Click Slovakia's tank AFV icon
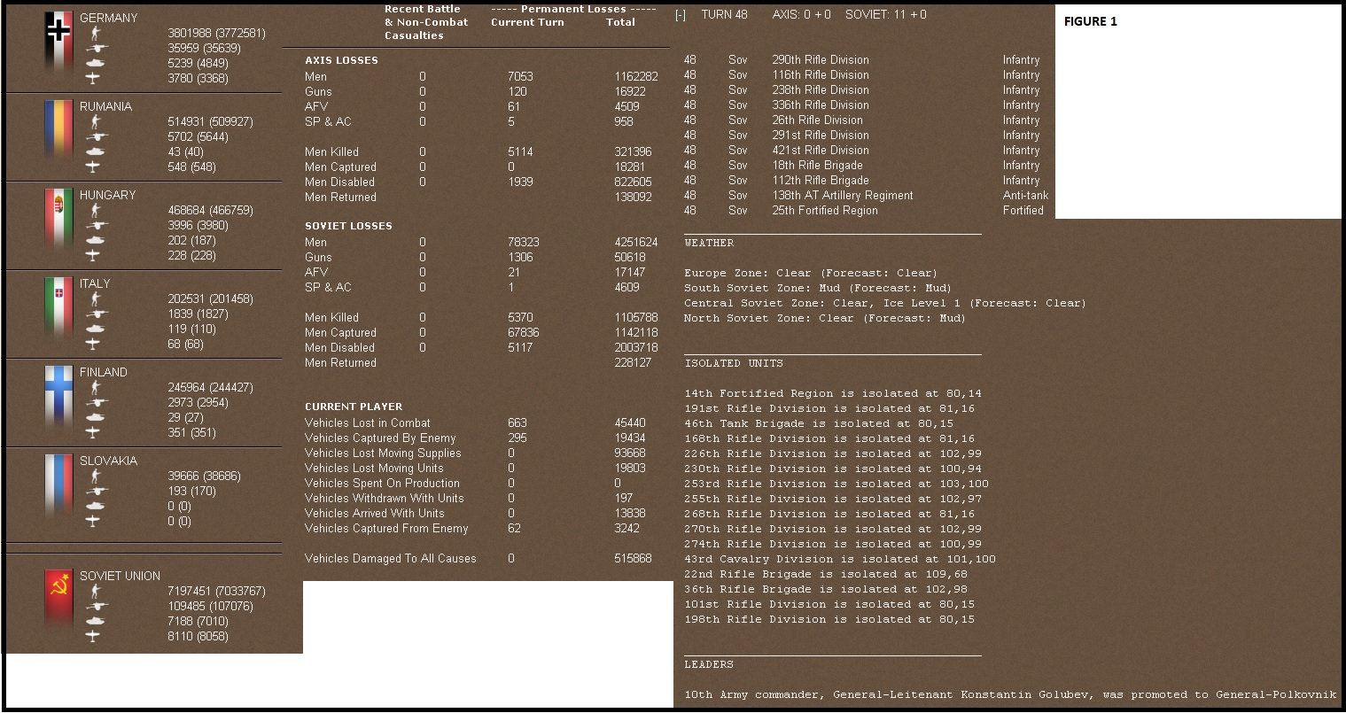The image size is (1346, 713). (x=95, y=507)
